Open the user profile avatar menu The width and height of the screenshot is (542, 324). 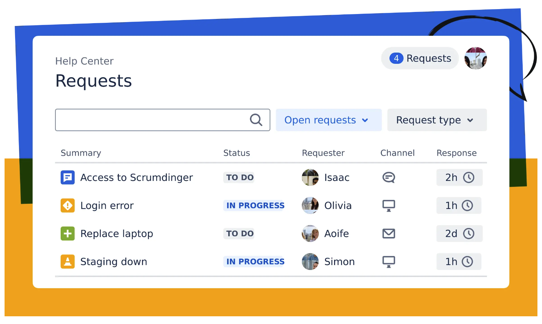coord(475,58)
